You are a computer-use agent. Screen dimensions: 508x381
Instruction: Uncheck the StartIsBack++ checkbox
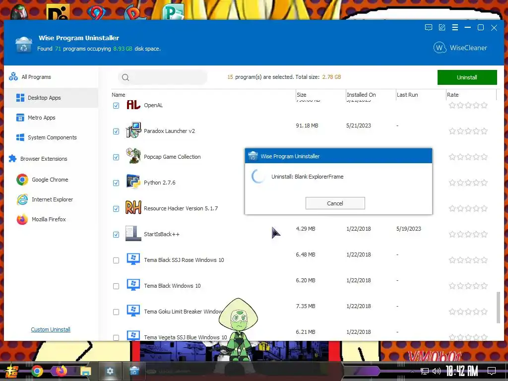click(116, 235)
